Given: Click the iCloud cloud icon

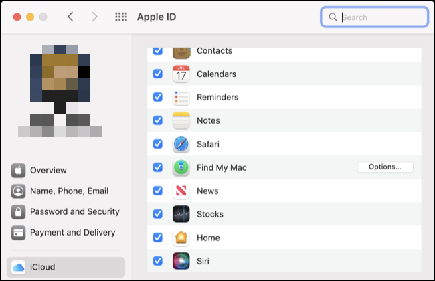Looking at the screenshot, I should (x=18, y=267).
